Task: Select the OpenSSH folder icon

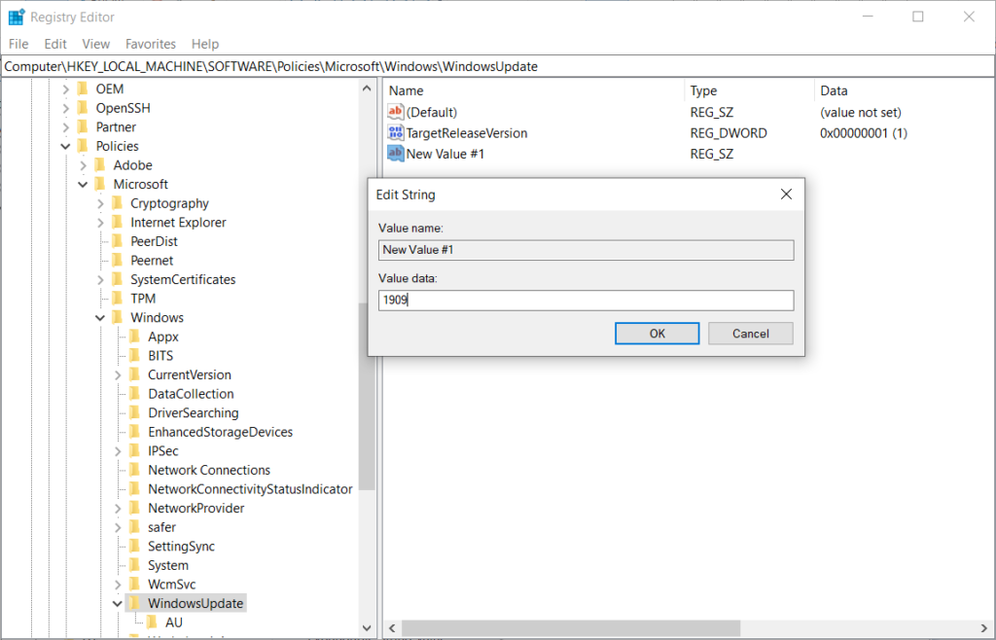Action: (x=83, y=108)
